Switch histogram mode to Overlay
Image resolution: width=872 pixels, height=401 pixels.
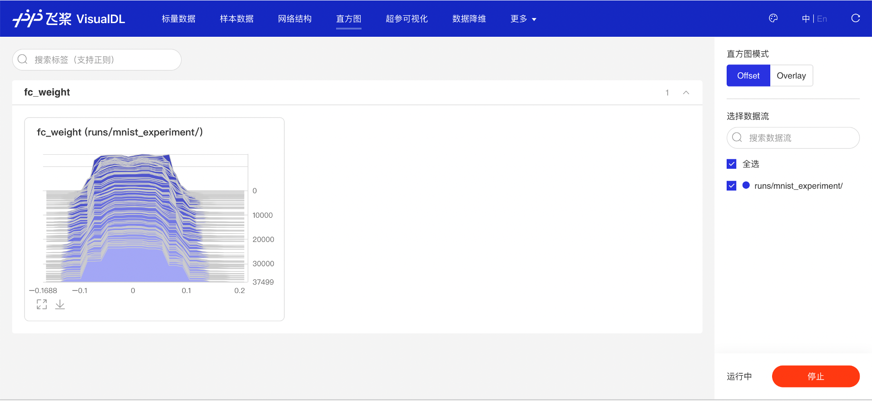[x=791, y=76]
